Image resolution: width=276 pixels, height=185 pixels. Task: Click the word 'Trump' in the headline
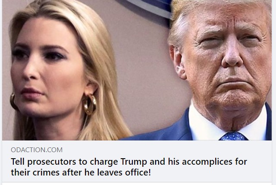pyautogui.click(x=134, y=162)
